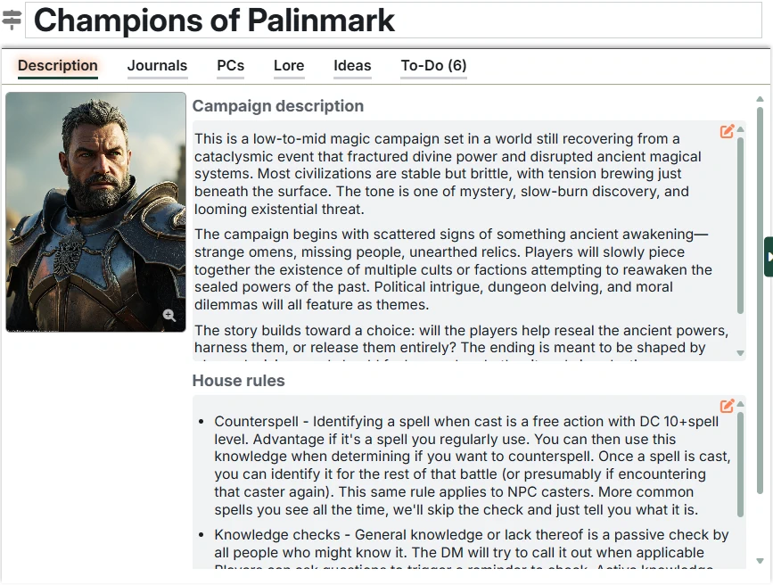Viewport: 773px width, 585px height.
Task: Click the Campaign description scroll down arrow
Action: click(x=740, y=353)
